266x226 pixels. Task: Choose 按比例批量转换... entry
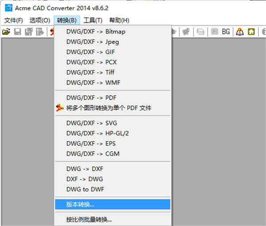click(x=113, y=219)
